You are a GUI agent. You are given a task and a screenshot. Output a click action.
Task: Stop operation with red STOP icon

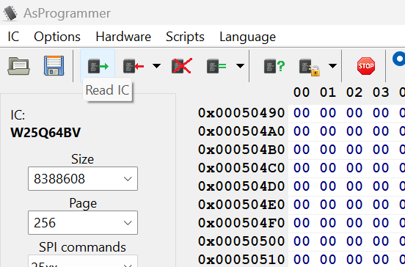point(366,66)
